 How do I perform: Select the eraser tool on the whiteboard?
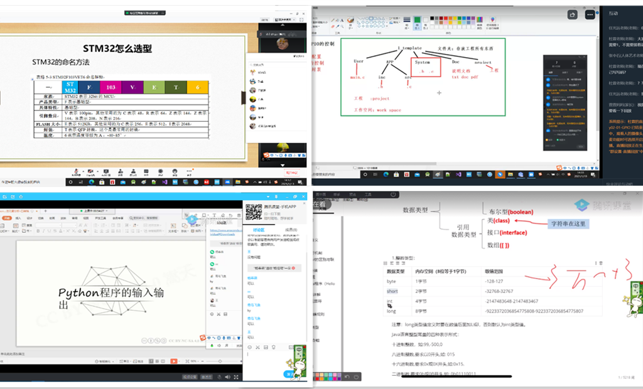tap(333, 26)
